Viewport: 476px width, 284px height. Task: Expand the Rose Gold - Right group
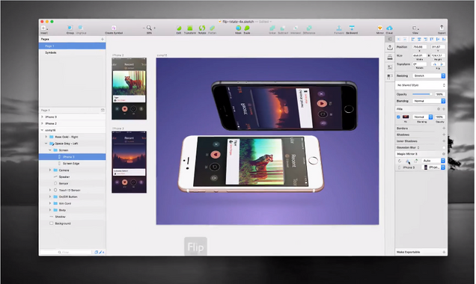[x=46, y=137]
